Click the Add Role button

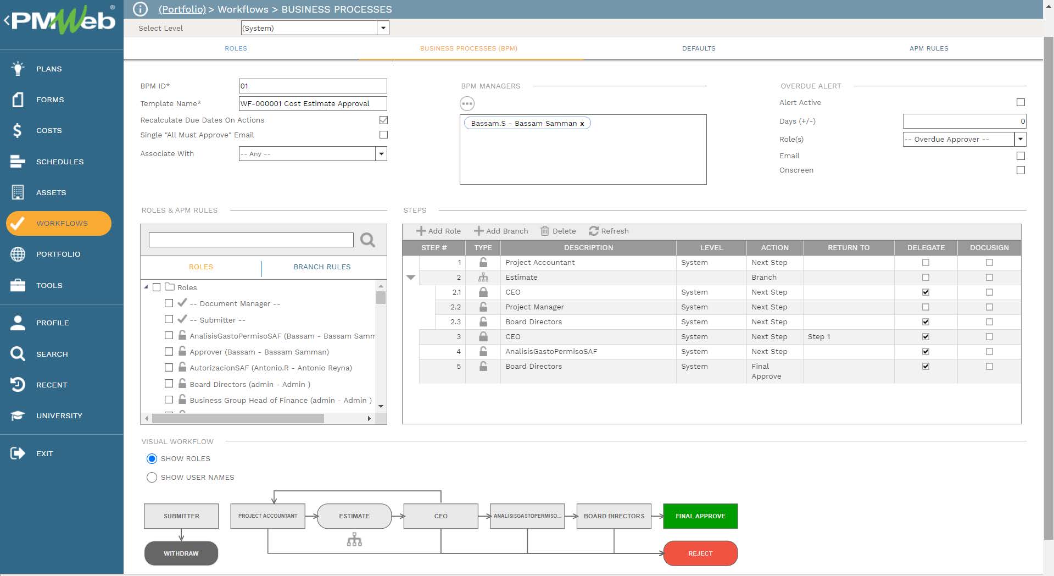coord(438,231)
